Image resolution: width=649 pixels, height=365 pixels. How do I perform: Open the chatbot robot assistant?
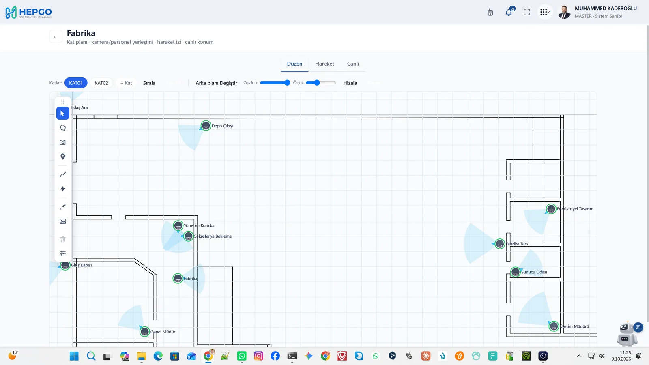point(627,334)
